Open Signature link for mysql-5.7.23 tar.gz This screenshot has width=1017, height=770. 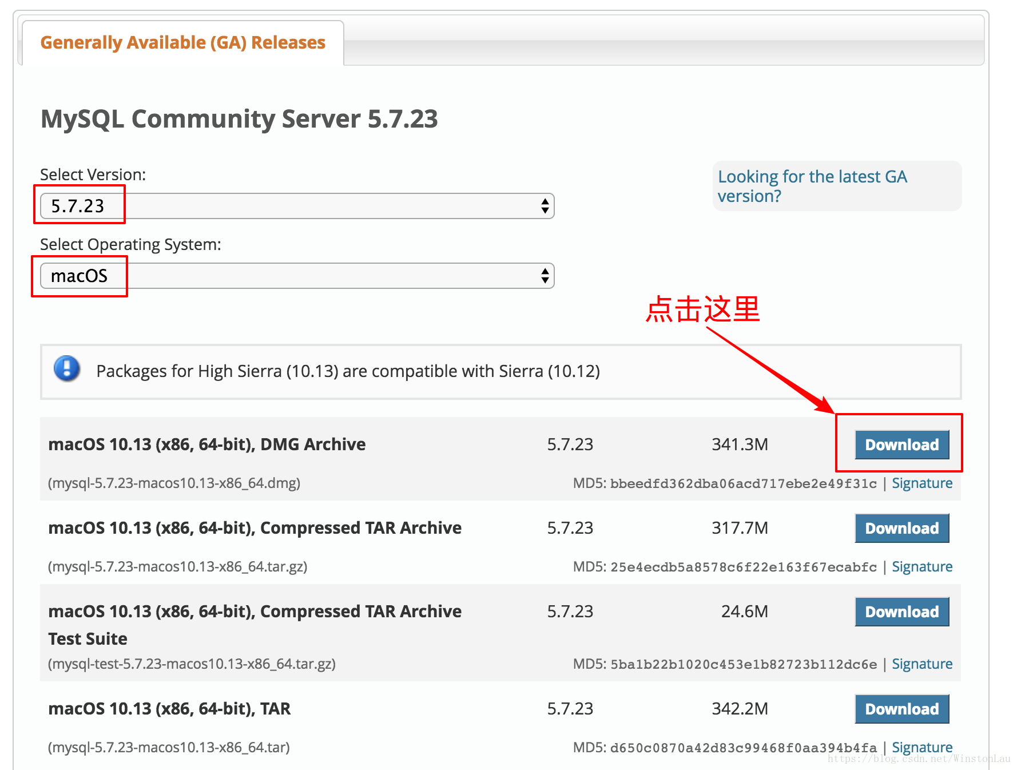click(x=922, y=567)
